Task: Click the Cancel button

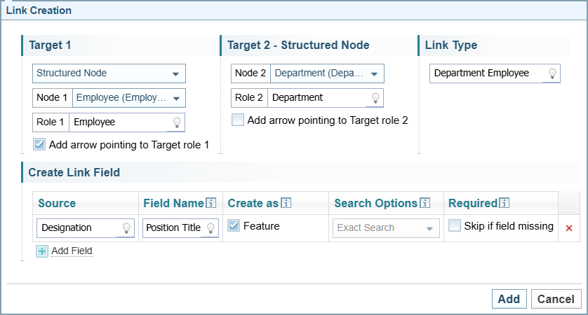Action: (x=556, y=299)
